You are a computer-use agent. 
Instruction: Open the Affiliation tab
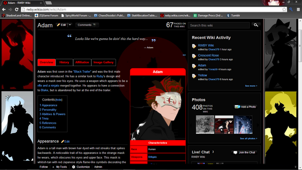(82, 62)
